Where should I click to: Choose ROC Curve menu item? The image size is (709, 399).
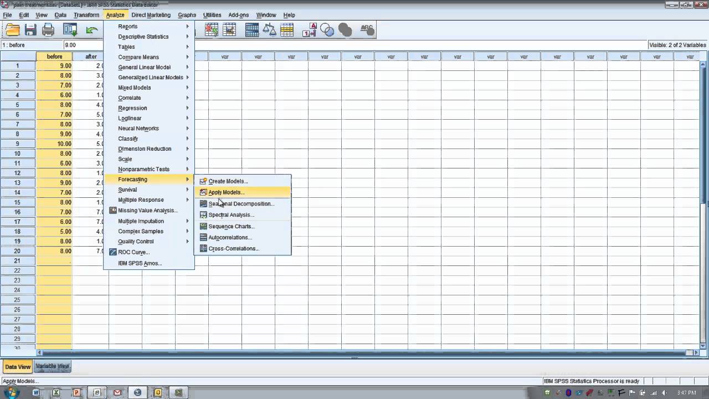point(148,252)
